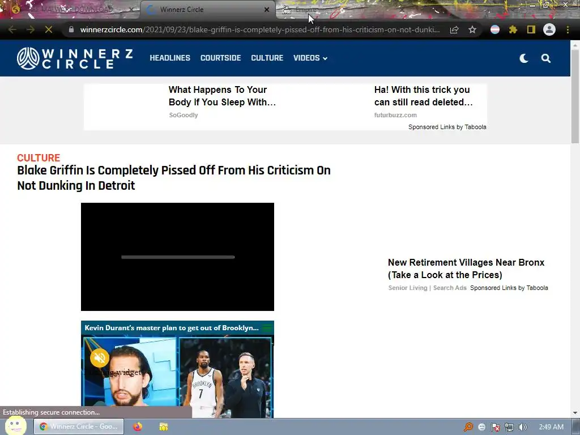The height and width of the screenshot is (435, 580).
Task: View site information via the lock icon
Action: 71,29
